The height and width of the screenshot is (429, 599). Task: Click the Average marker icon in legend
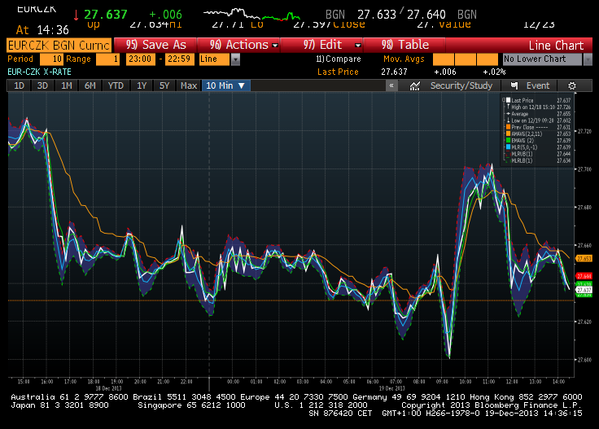click(508, 114)
